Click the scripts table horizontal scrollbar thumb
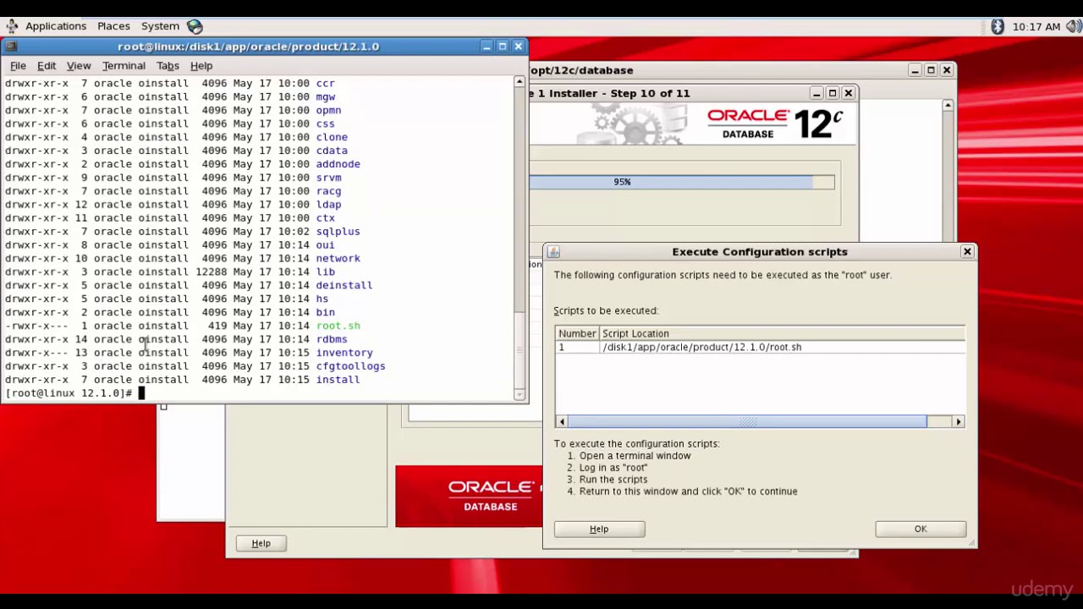The image size is (1083, 609). click(747, 421)
